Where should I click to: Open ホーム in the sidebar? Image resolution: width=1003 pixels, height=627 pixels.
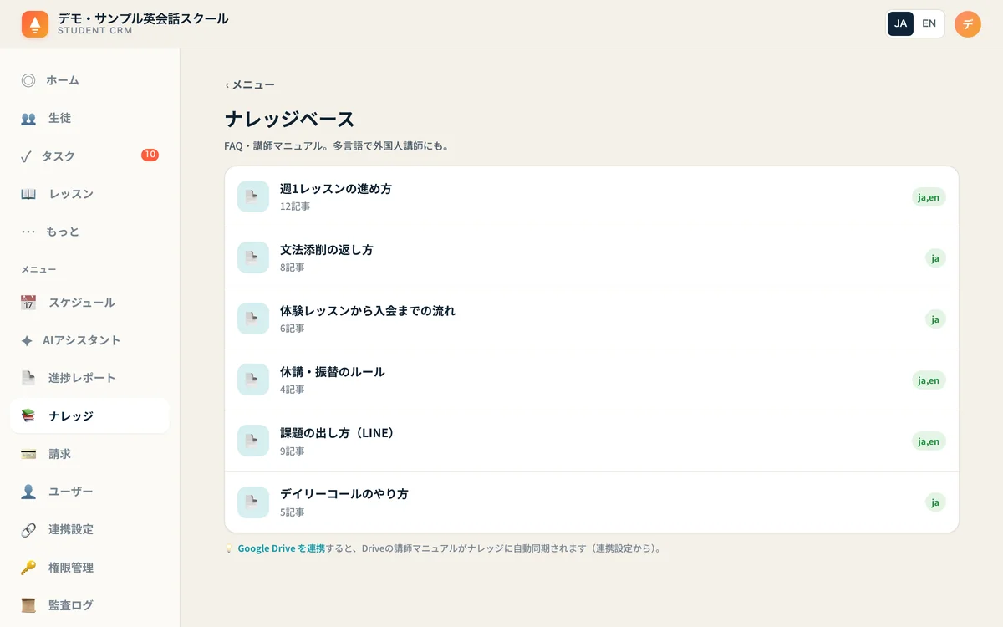pos(89,80)
